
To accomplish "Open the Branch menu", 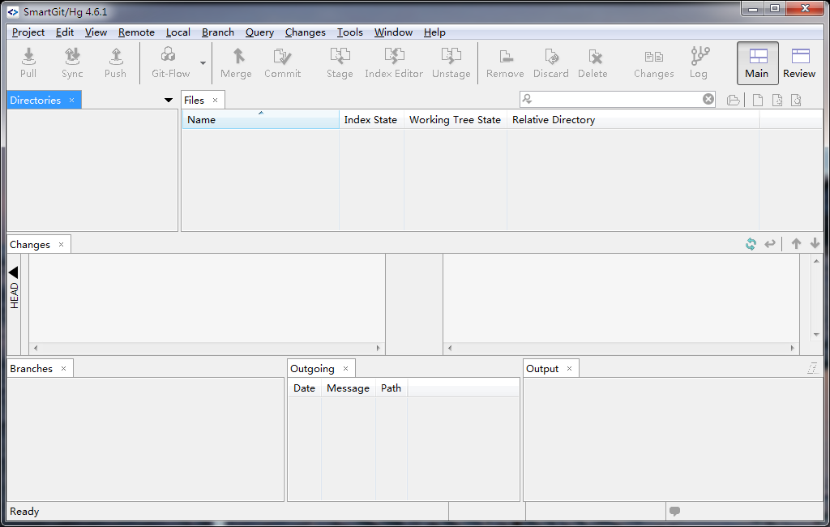I will coord(218,32).
